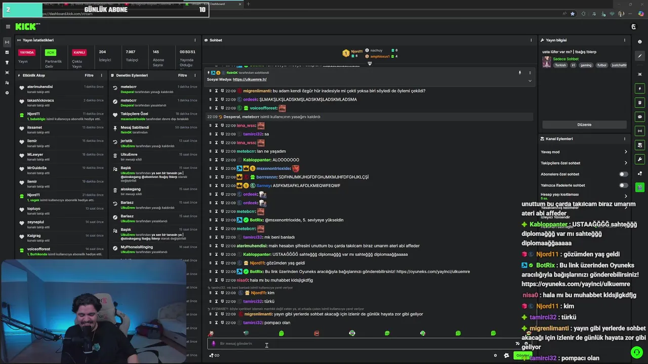648x364 pixels.
Task: Open the hamburger menu beside Kick logo
Action: 8,26
